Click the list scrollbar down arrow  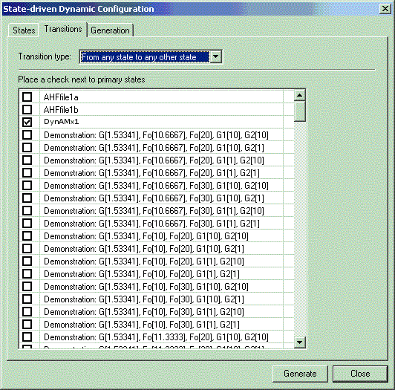[299, 342]
